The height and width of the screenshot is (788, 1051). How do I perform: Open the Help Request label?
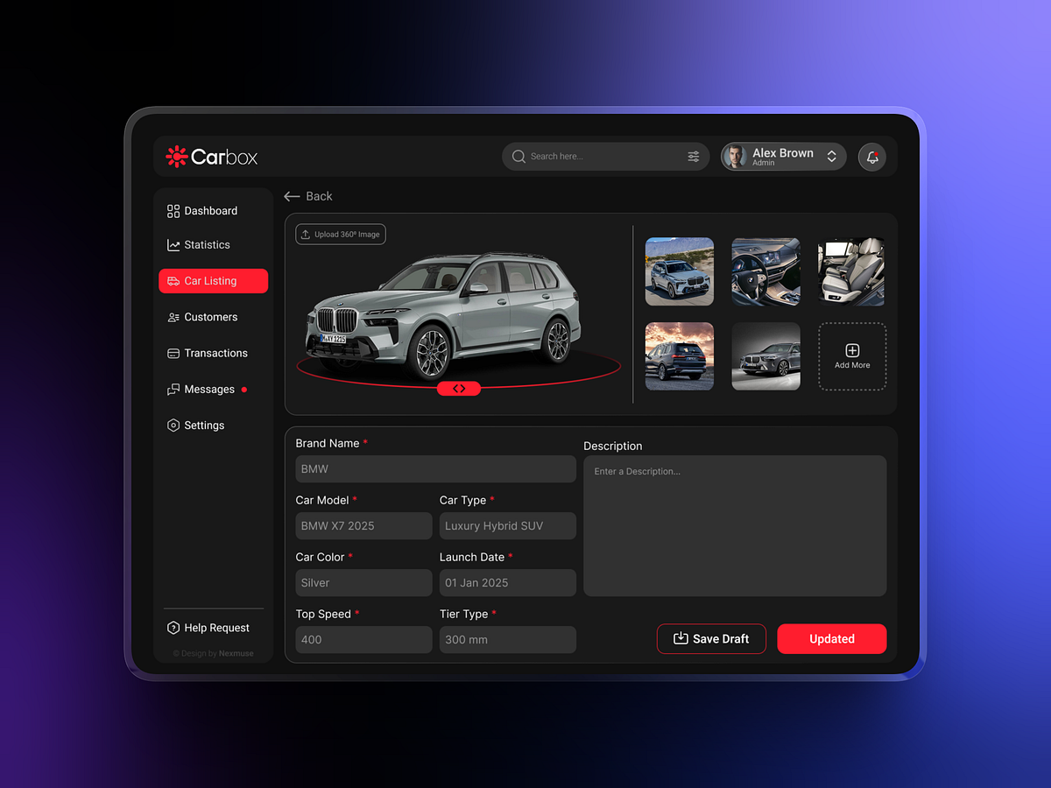click(x=217, y=628)
